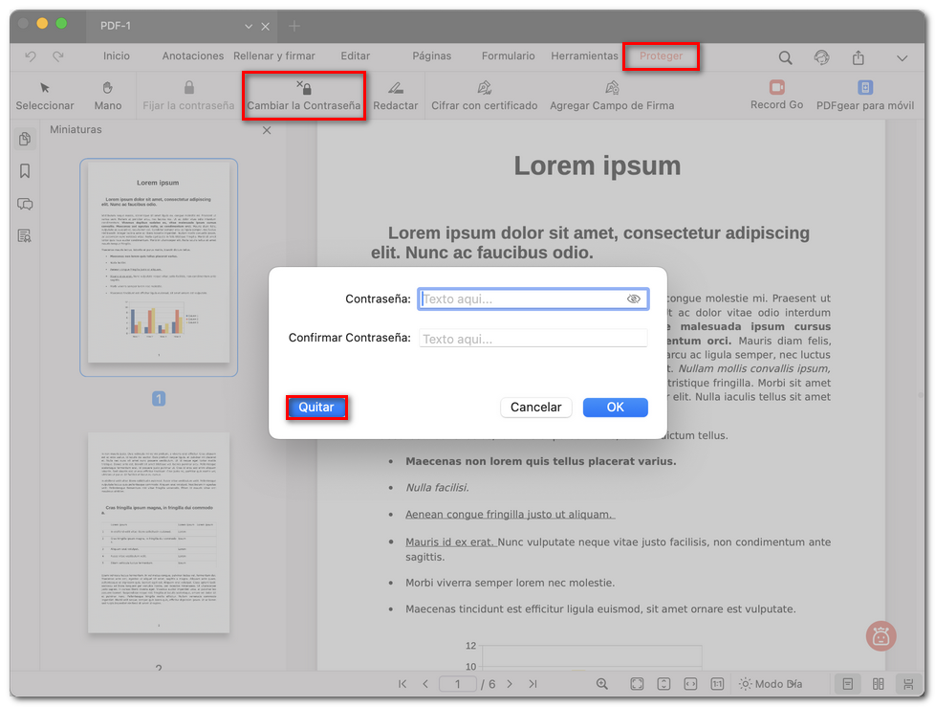Image resolution: width=935 pixels, height=707 pixels.
Task: Open the Cifrar con certificado tool
Action: pyautogui.click(x=484, y=95)
